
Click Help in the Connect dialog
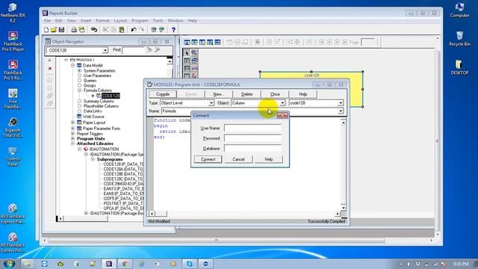(269, 159)
